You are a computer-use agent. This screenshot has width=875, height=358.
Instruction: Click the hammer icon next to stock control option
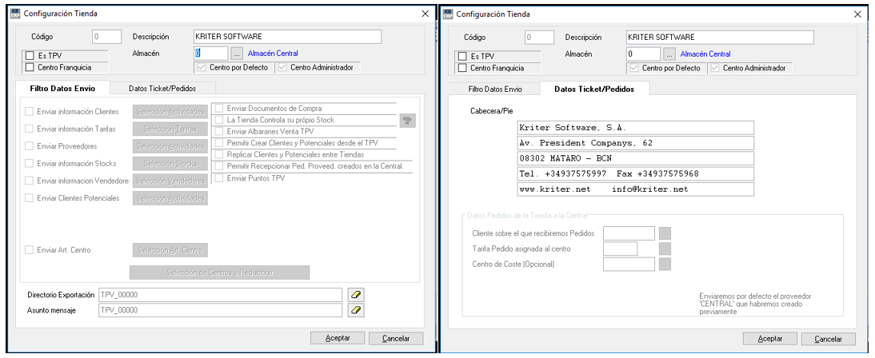pos(407,121)
